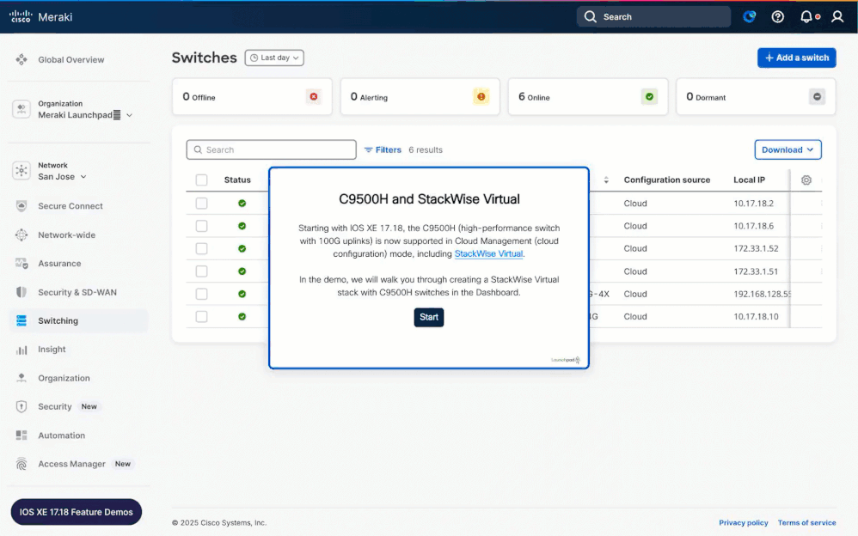Check the box for the 192.168.128.55 row
858x536 pixels.
201,295
